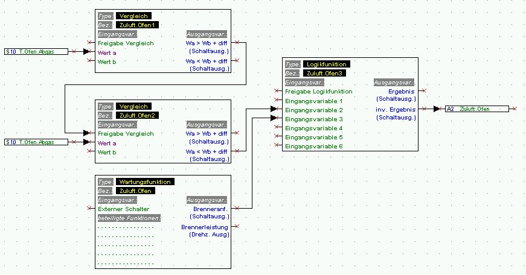Viewport: 526px width, 275px height.
Task: Click the Ausgangsvar. header in Logikfunktion block
Action: (x=394, y=83)
